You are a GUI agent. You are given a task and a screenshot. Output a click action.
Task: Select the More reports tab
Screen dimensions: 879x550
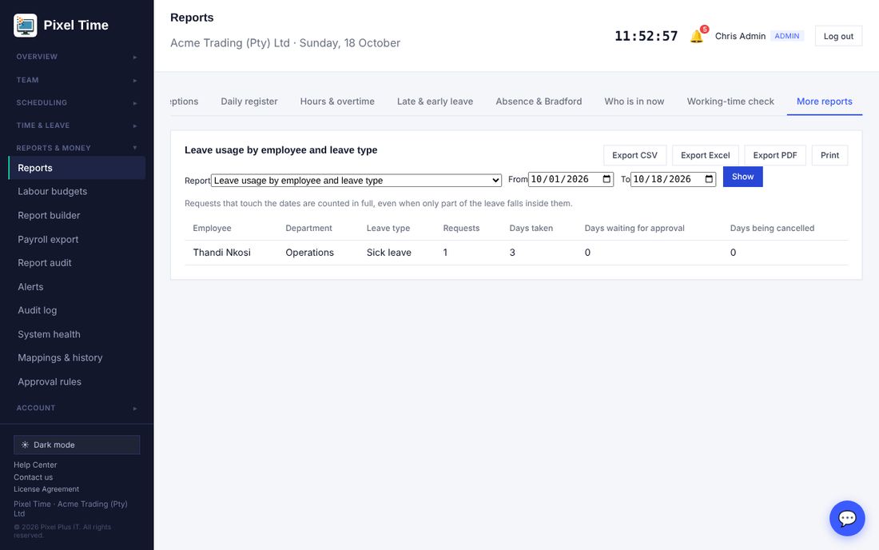click(x=824, y=102)
